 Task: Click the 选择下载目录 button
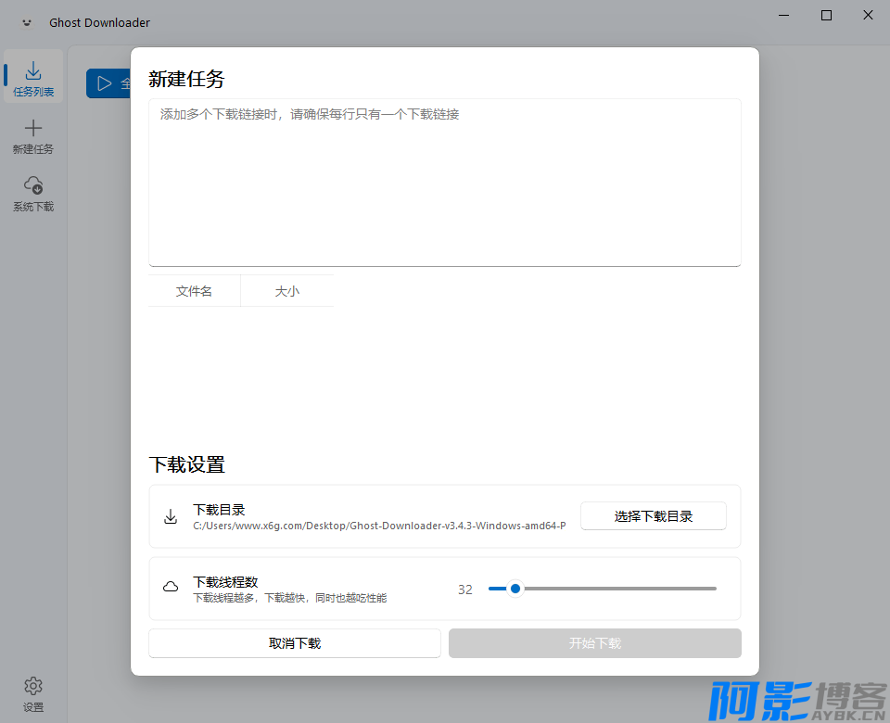pyautogui.click(x=654, y=516)
